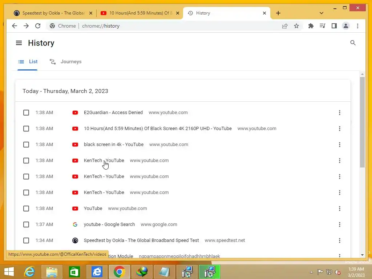This screenshot has width=372, height=279.
Task: Open Chrome's three-dot customize menu
Action: tap(357, 26)
